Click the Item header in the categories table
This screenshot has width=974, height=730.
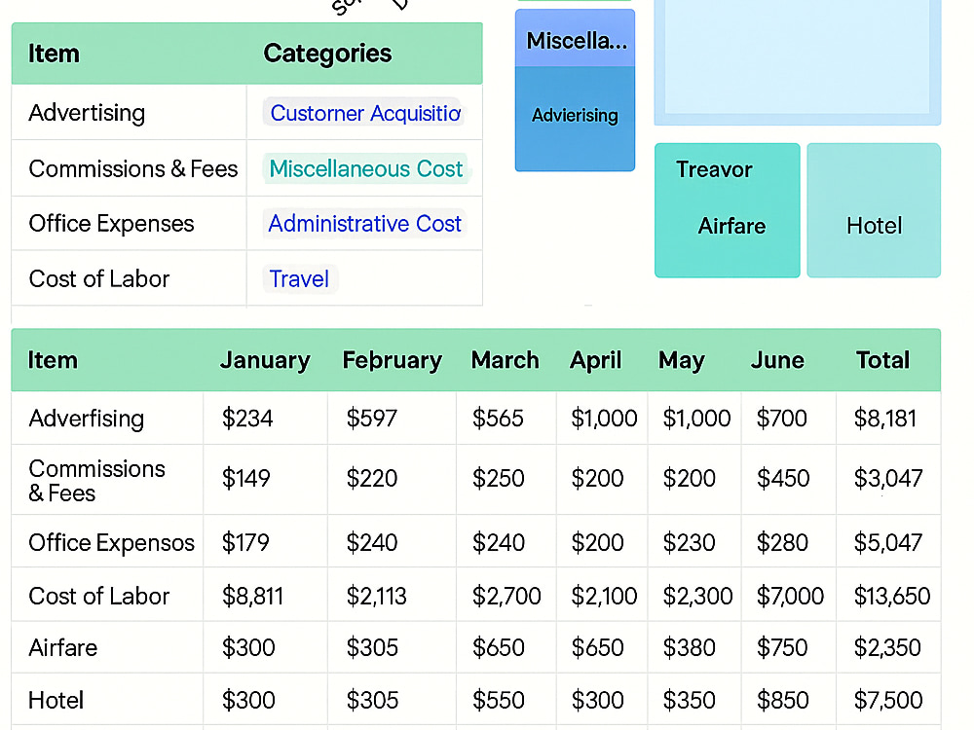[x=54, y=54]
